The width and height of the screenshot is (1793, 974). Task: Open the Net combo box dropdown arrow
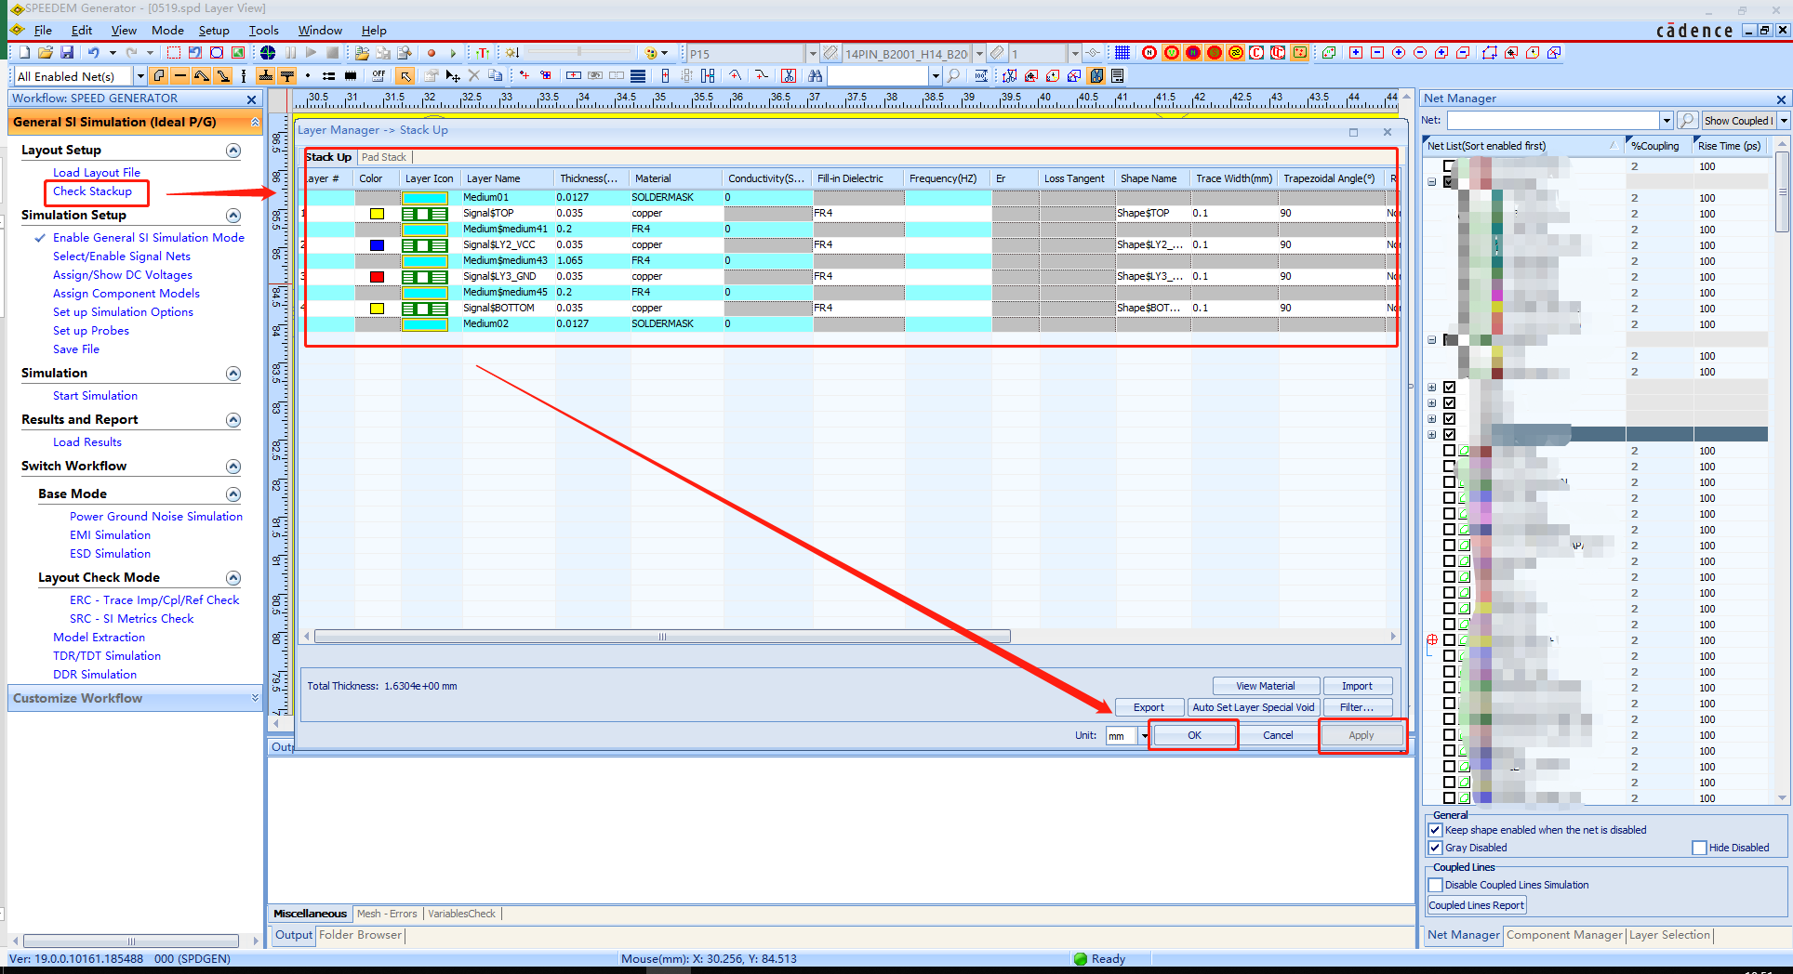tap(1667, 121)
